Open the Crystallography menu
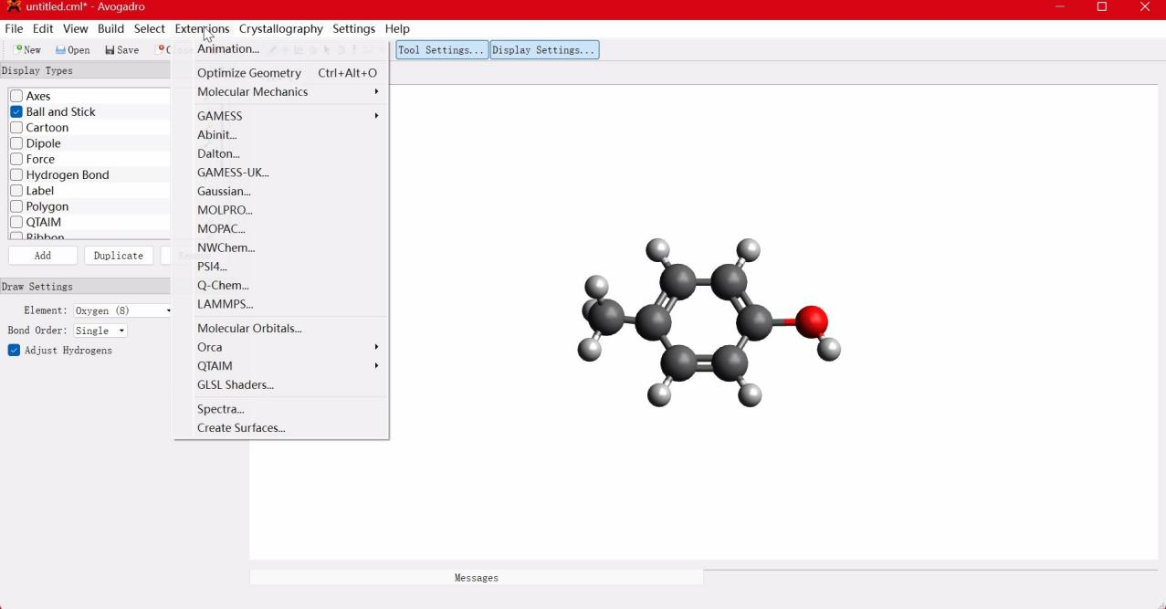Viewport: 1166px width, 609px height. [280, 28]
